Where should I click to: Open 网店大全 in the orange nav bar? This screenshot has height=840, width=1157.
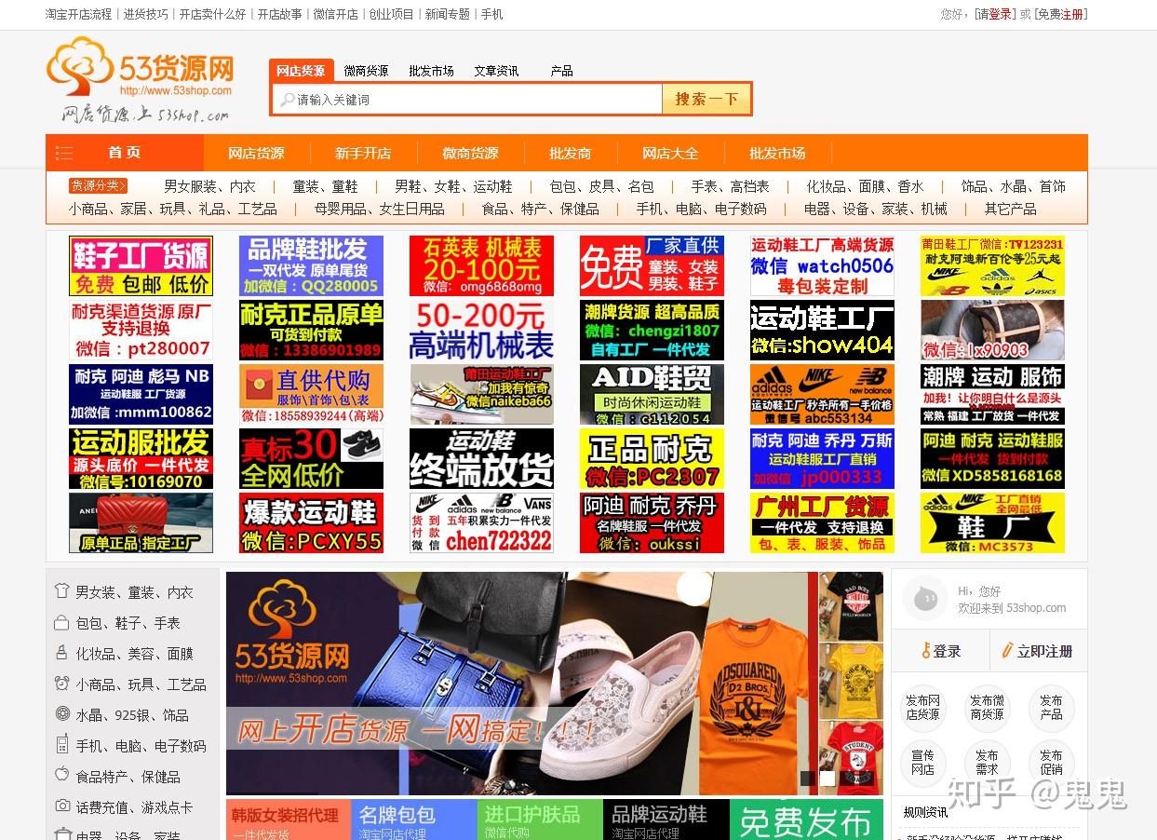coord(670,153)
